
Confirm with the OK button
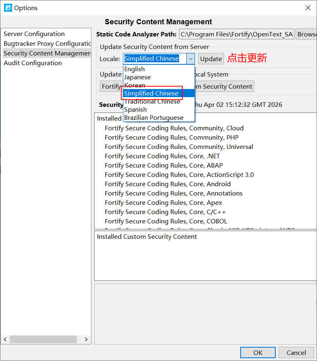point(258,353)
